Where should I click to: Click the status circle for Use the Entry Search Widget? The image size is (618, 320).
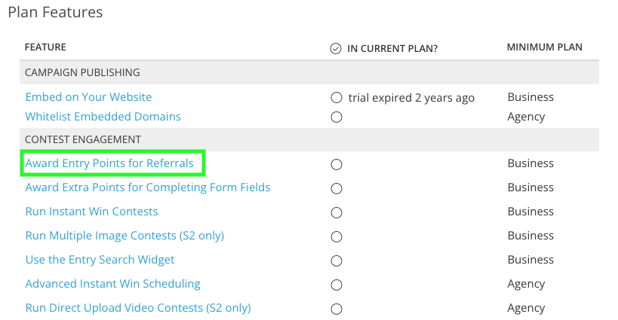pos(337,261)
